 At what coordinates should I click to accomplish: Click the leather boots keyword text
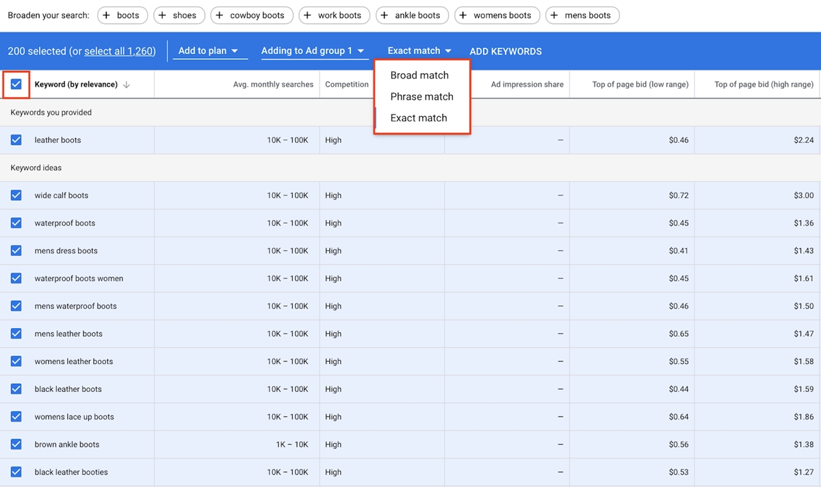click(x=57, y=140)
